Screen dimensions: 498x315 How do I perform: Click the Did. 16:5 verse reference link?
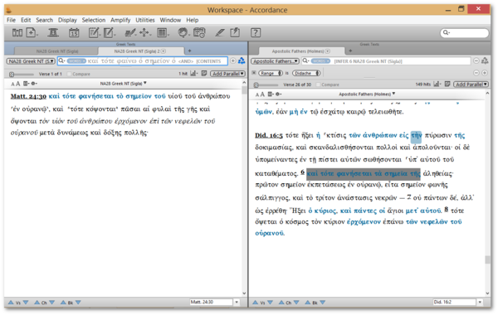269,135
